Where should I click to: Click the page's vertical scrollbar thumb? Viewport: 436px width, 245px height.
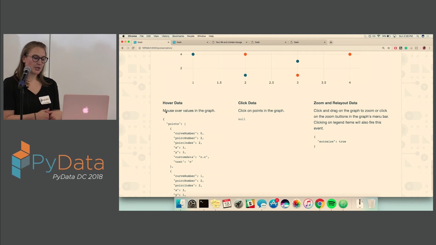click(432, 175)
